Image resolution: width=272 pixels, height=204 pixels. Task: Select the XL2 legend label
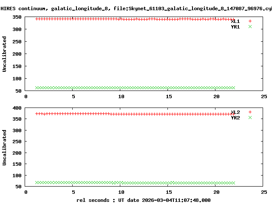[235, 112]
